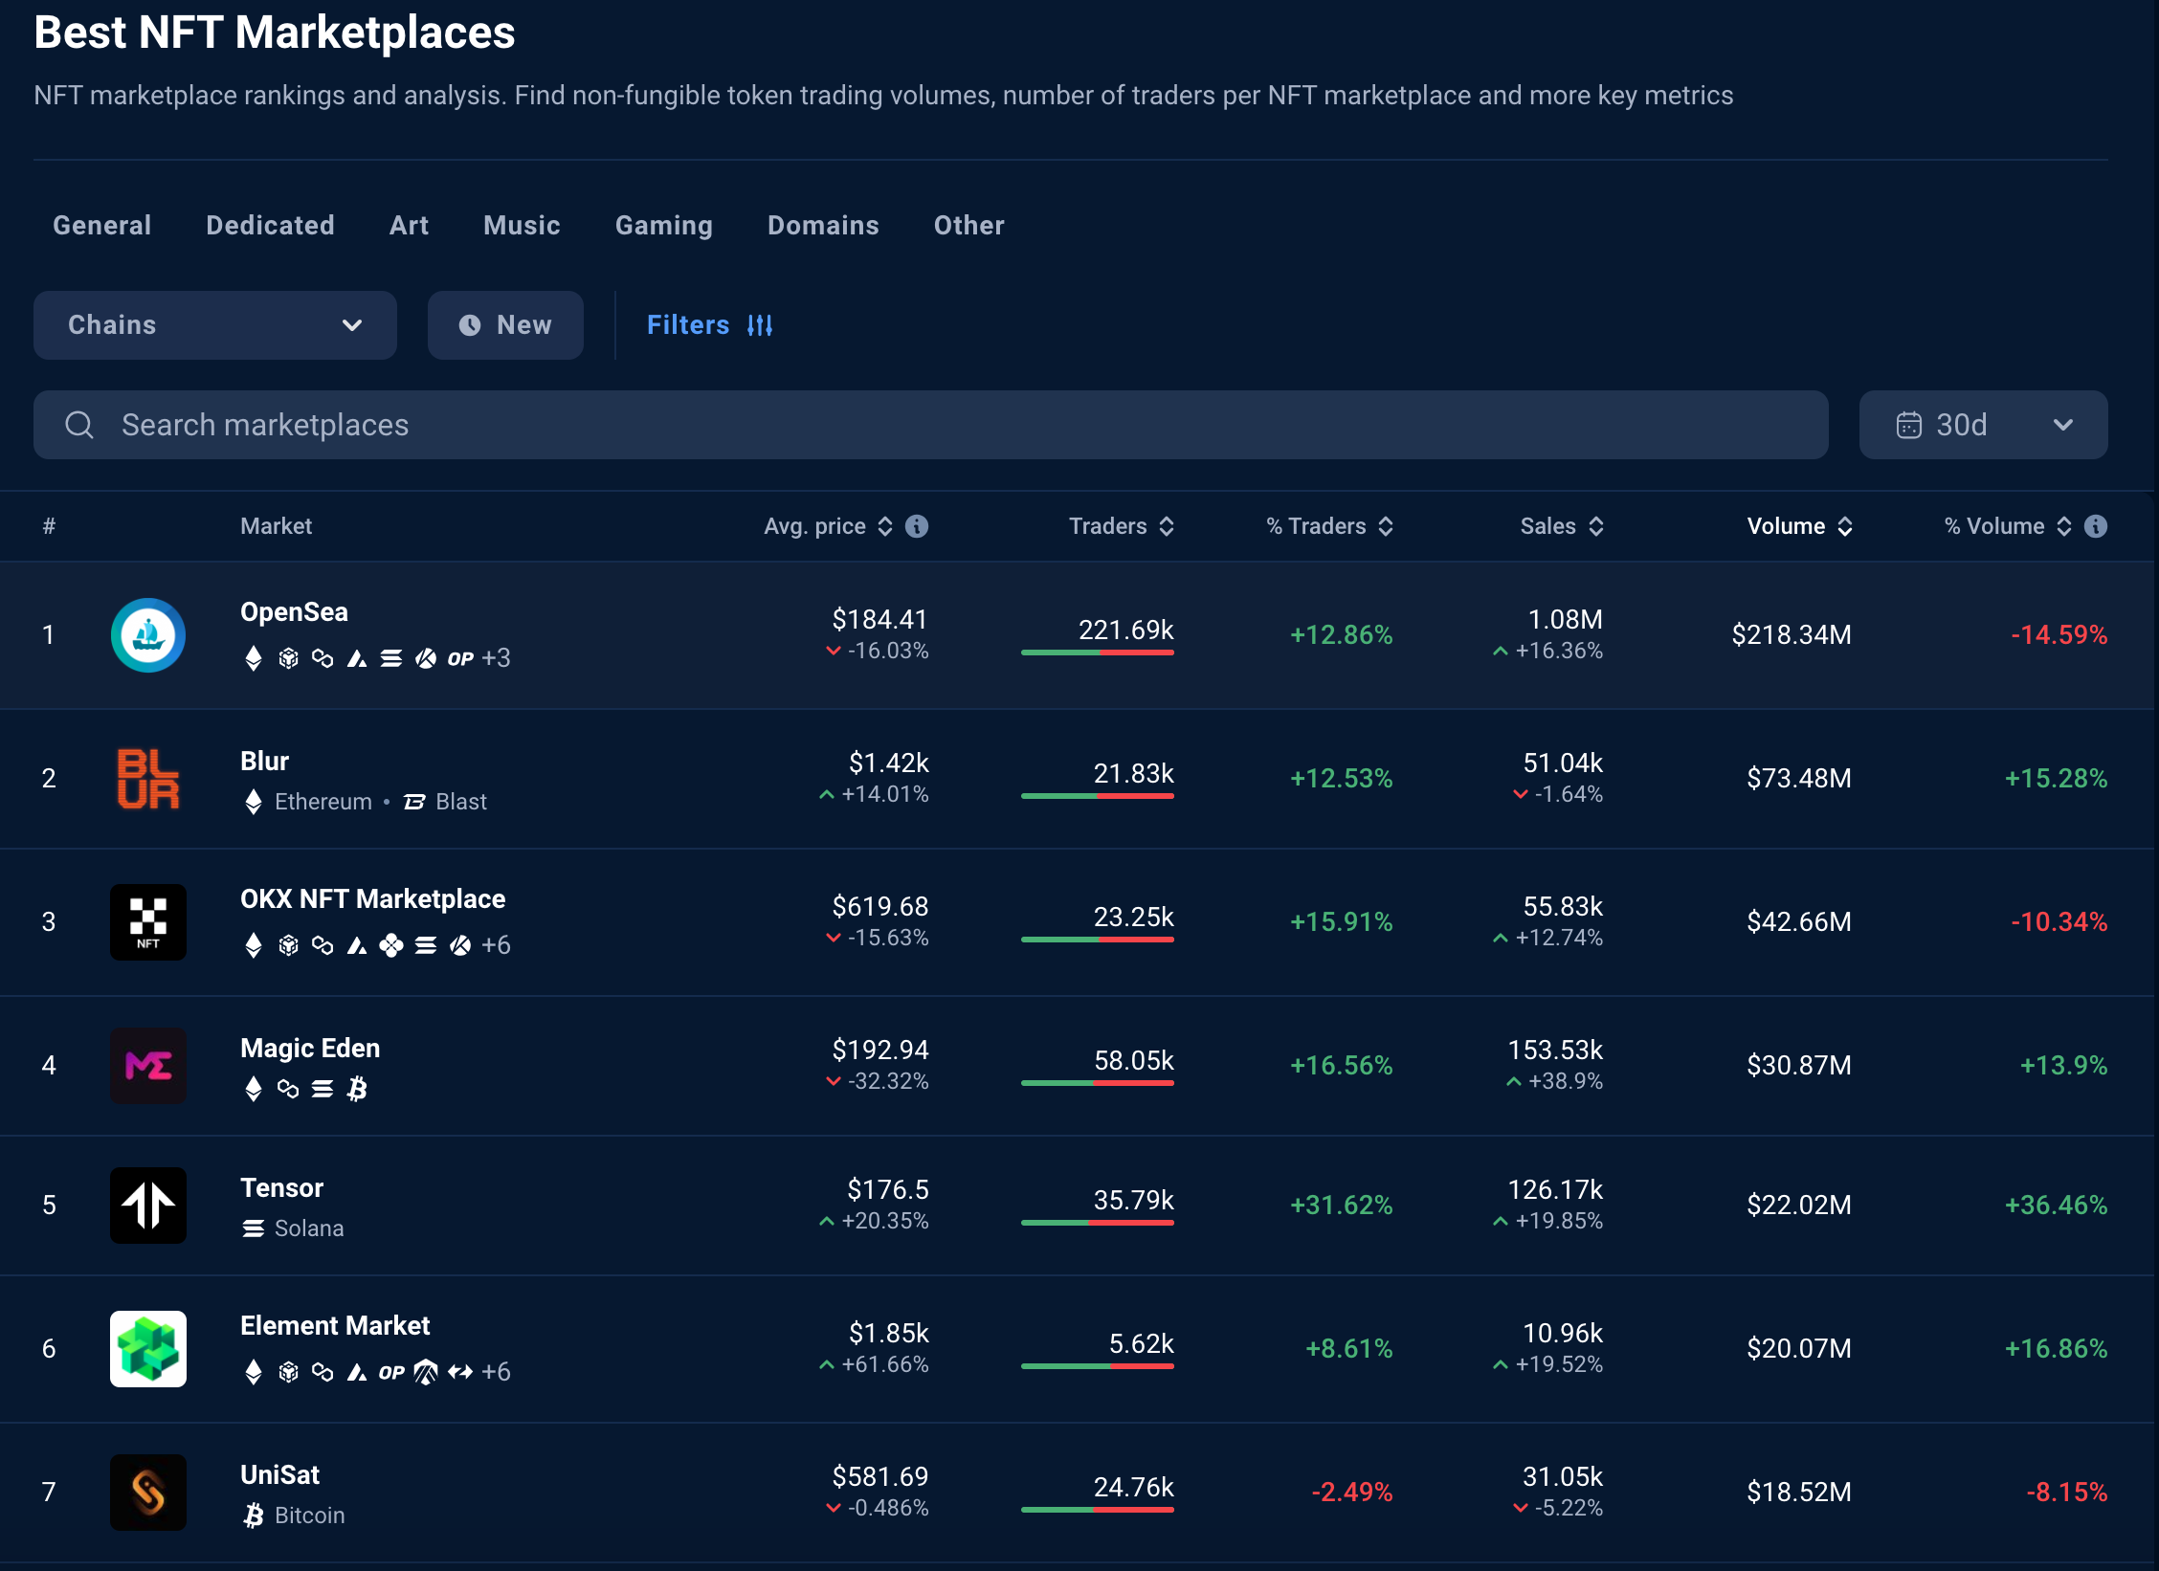Image resolution: width=2159 pixels, height=1571 pixels.
Task: Switch to the Gaming tab
Action: click(663, 226)
